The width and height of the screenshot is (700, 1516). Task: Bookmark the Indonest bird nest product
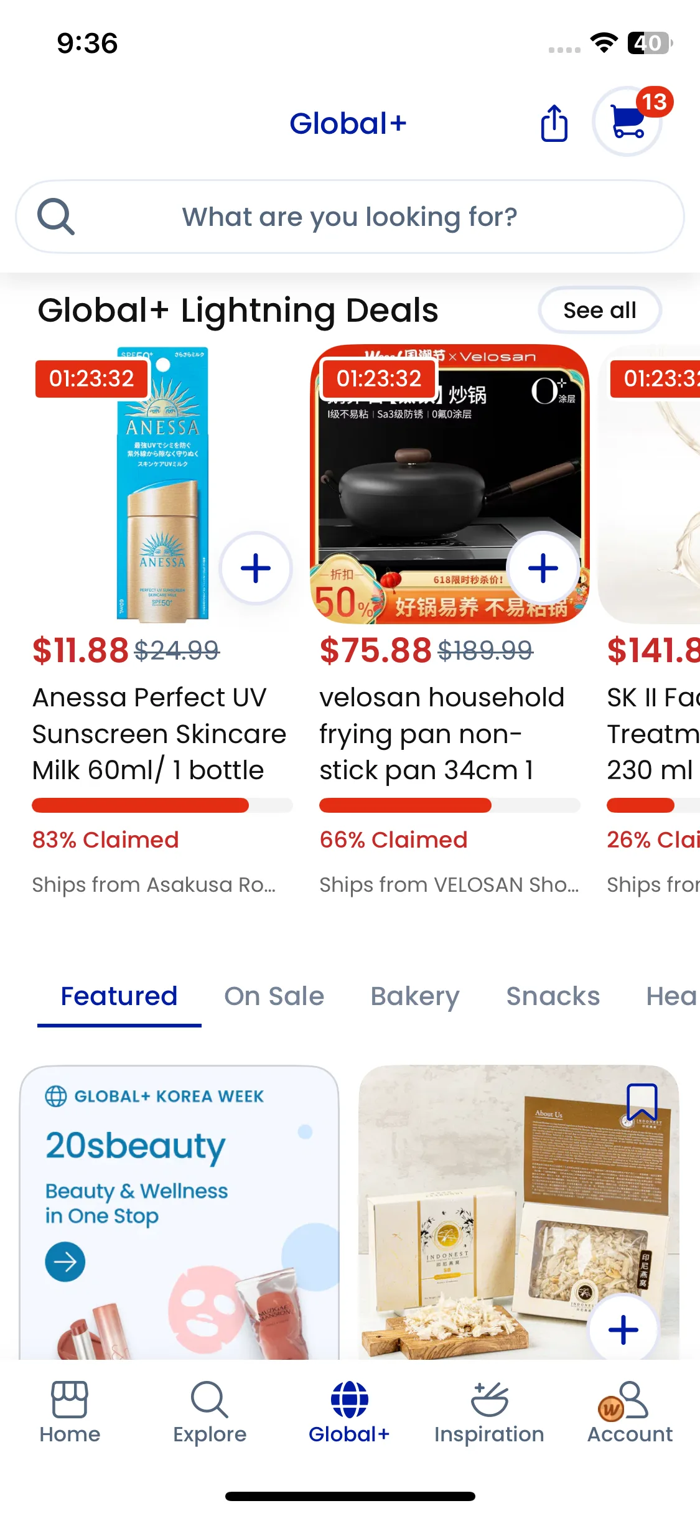click(x=642, y=1102)
